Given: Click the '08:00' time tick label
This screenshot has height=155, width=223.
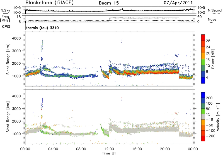Looking at the screenshot, I should click(81, 149).
